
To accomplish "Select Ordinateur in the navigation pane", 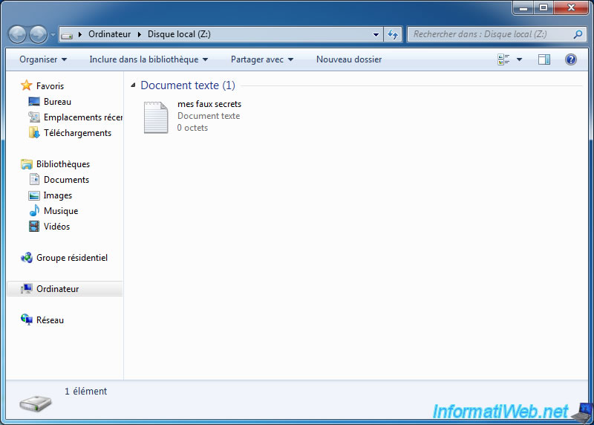I will click(x=58, y=289).
